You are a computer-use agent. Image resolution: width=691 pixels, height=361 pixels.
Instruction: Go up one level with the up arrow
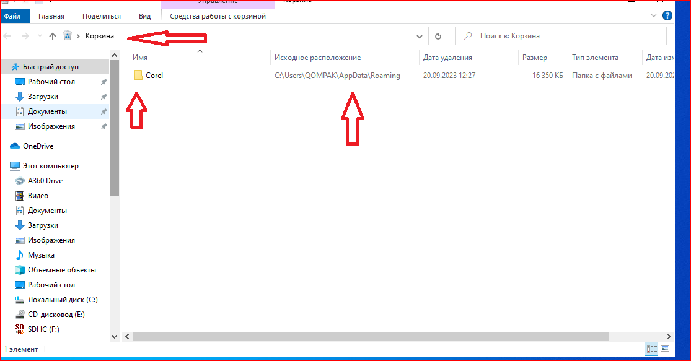click(53, 36)
